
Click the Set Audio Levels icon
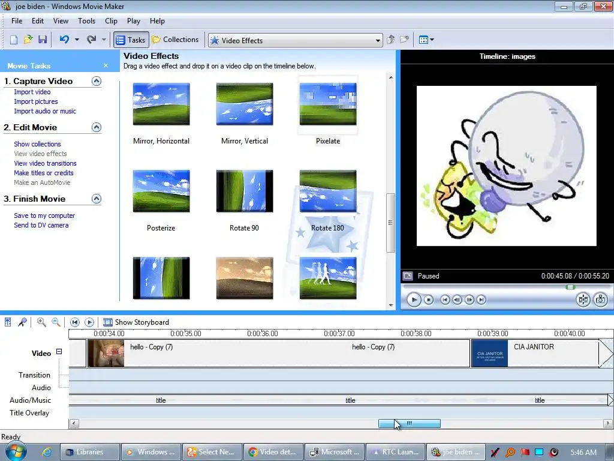[x=8, y=322]
